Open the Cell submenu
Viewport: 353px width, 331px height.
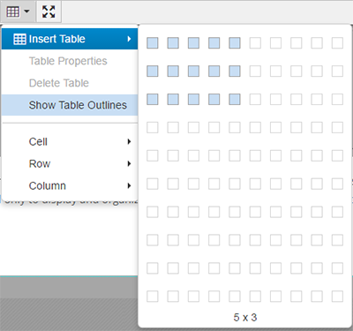70,141
